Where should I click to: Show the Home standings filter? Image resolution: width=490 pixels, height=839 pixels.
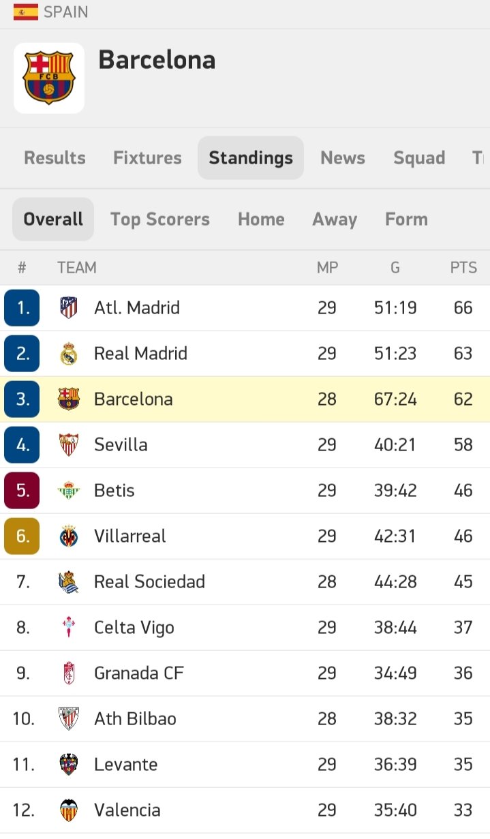pos(261,219)
